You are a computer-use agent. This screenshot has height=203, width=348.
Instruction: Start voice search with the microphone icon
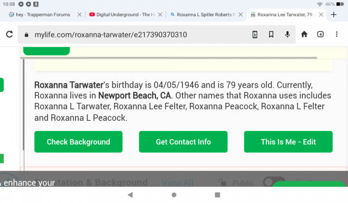pos(288,35)
